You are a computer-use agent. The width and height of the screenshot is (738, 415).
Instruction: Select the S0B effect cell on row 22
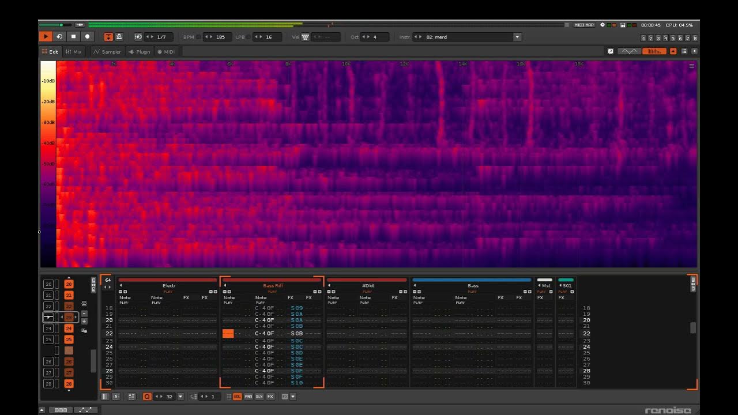[297, 334]
